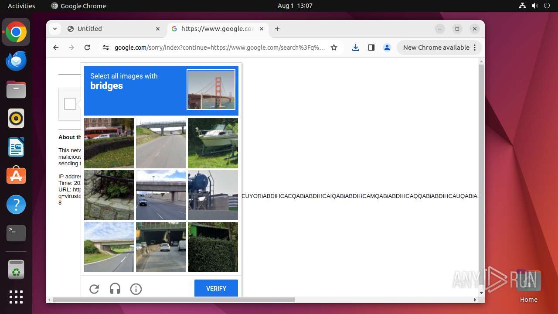Open Terminal from the dock
The height and width of the screenshot is (314, 558).
16,233
